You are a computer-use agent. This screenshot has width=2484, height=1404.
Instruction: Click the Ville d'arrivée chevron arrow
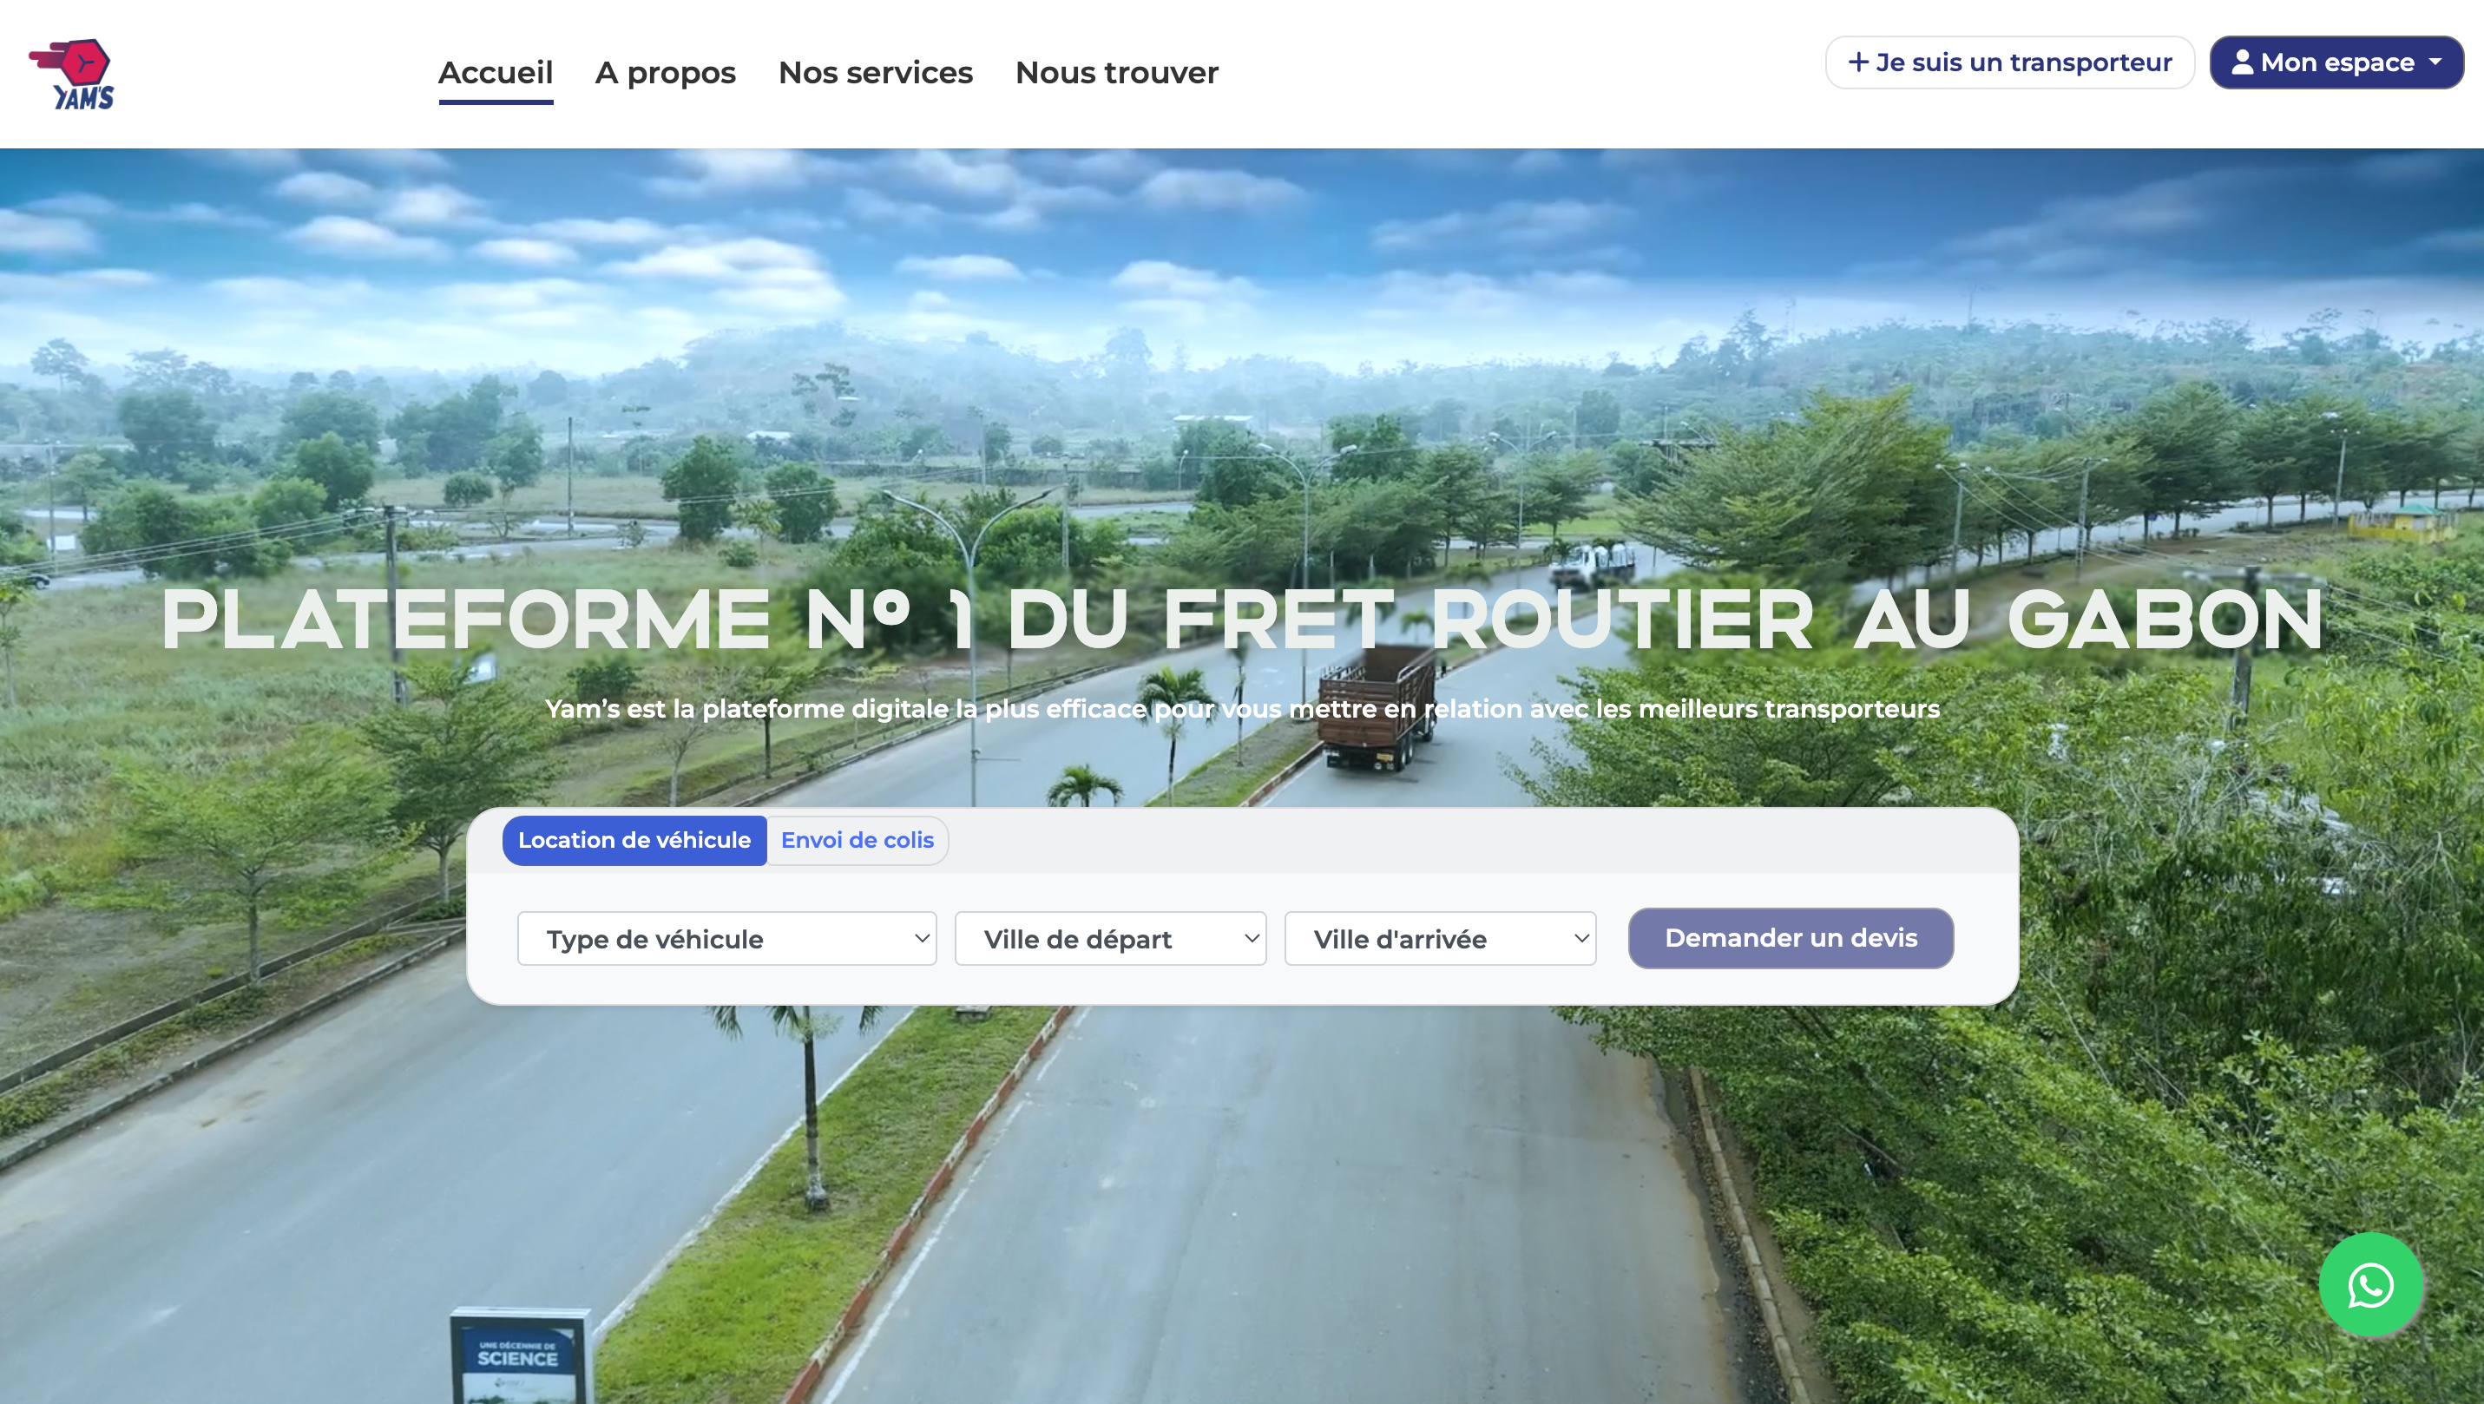[1581, 938]
